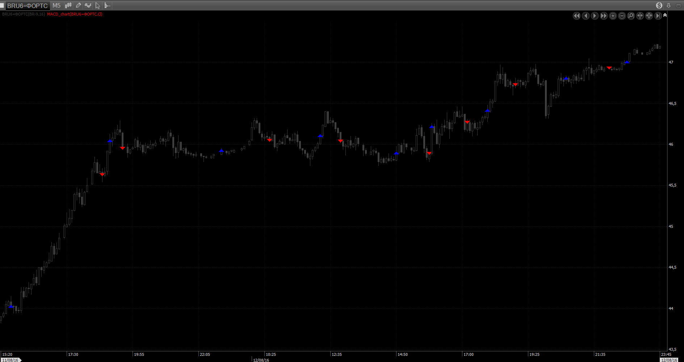The width and height of the screenshot is (684, 362).
Task: Zoom in with the plus button
Action: click(613, 16)
